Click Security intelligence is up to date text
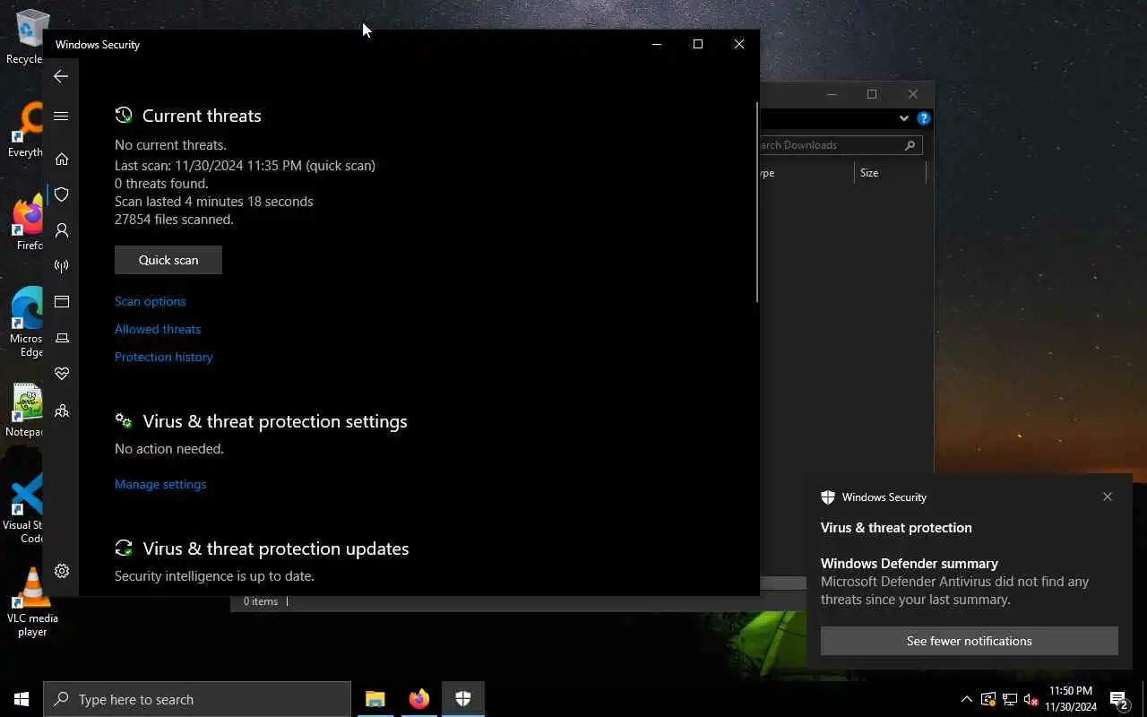The height and width of the screenshot is (717, 1147). pyautogui.click(x=214, y=576)
